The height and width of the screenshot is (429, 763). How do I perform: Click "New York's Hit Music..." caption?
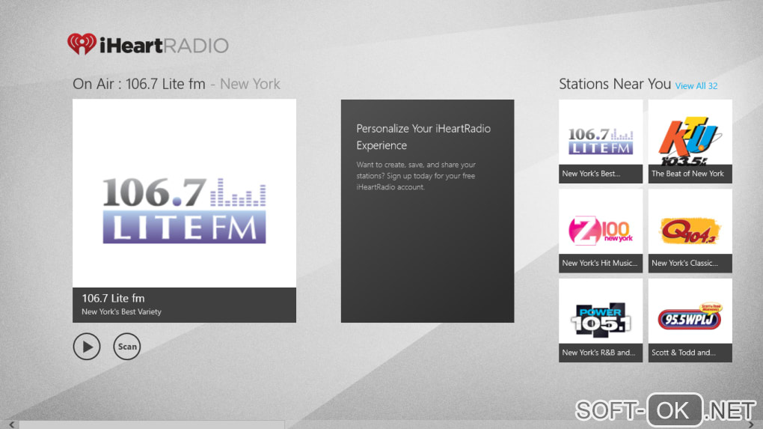click(599, 264)
